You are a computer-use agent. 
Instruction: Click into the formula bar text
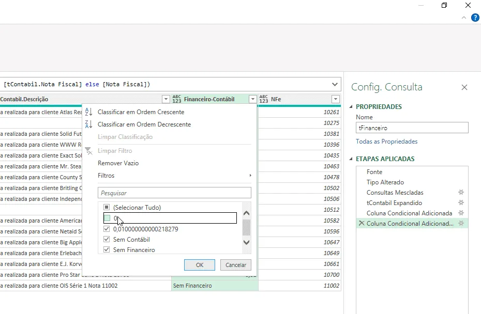(77, 84)
